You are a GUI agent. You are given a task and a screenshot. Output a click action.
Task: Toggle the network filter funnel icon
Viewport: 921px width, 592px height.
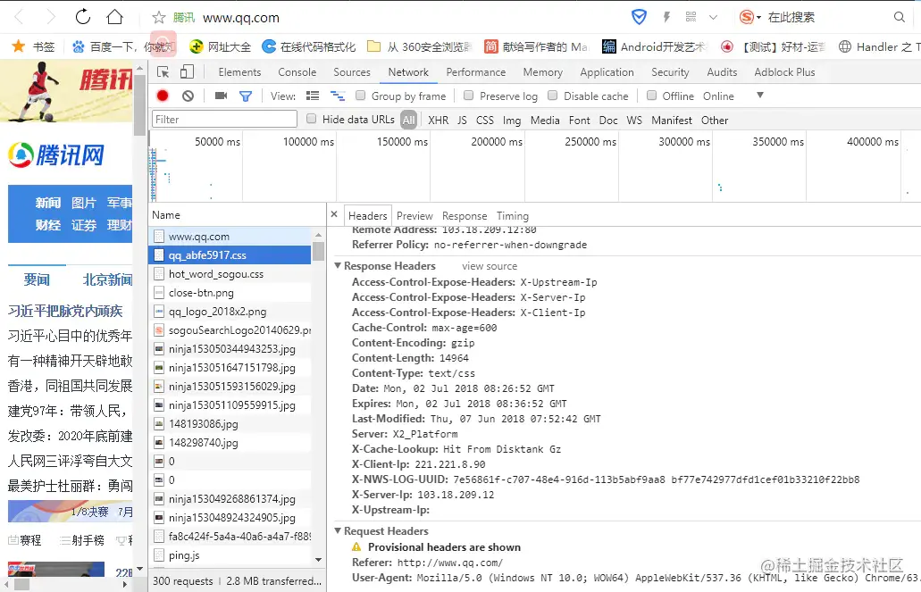click(246, 96)
